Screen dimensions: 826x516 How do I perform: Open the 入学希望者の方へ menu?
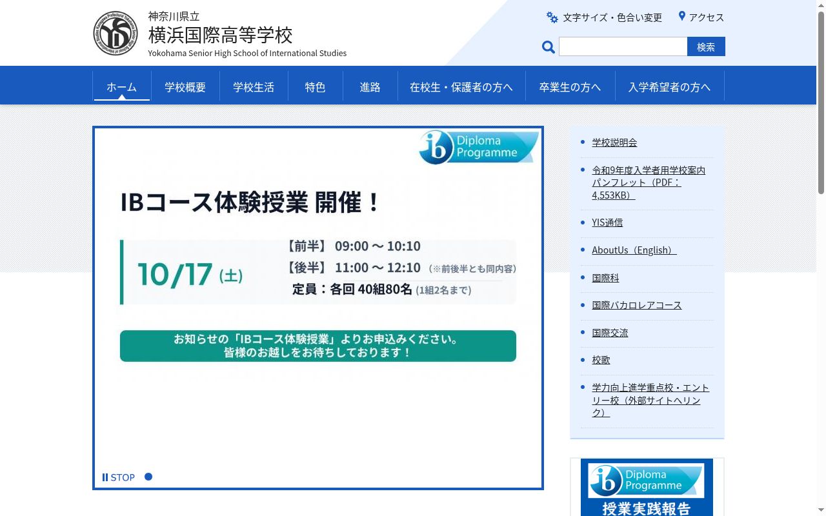(669, 87)
